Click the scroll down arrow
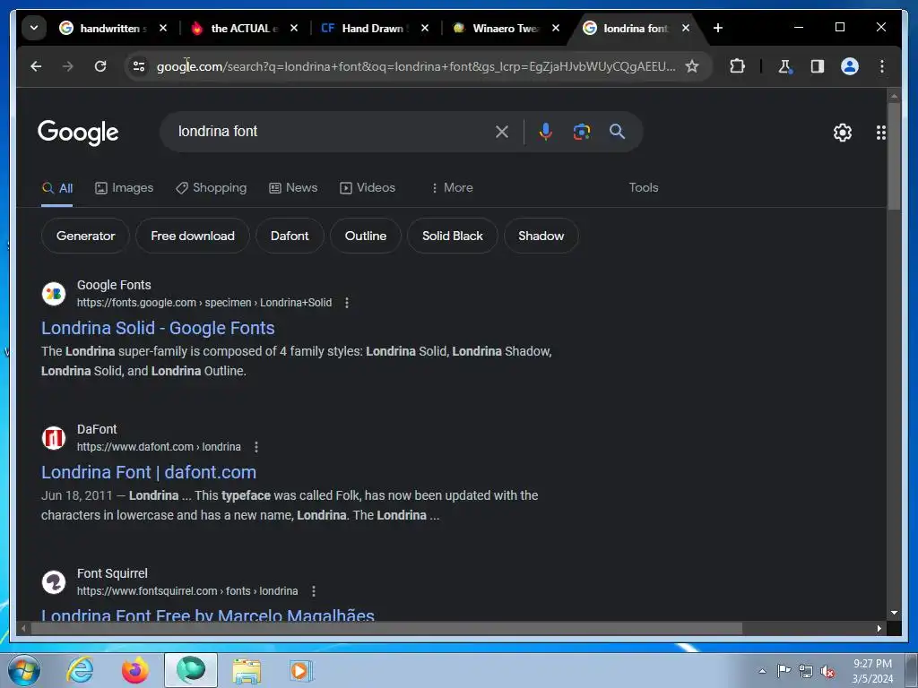Image resolution: width=918 pixels, height=688 pixels. click(894, 613)
